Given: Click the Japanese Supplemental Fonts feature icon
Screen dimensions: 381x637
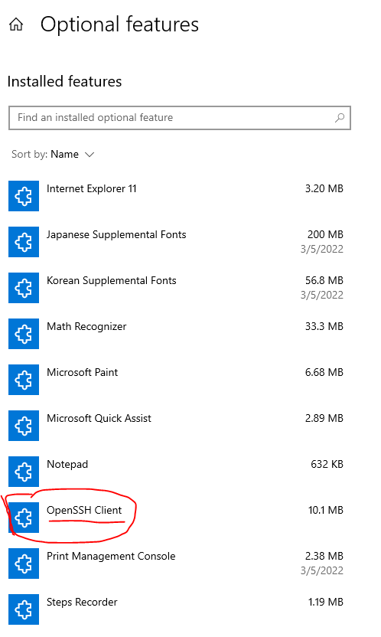Looking at the screenshot, I should point(24,242).
